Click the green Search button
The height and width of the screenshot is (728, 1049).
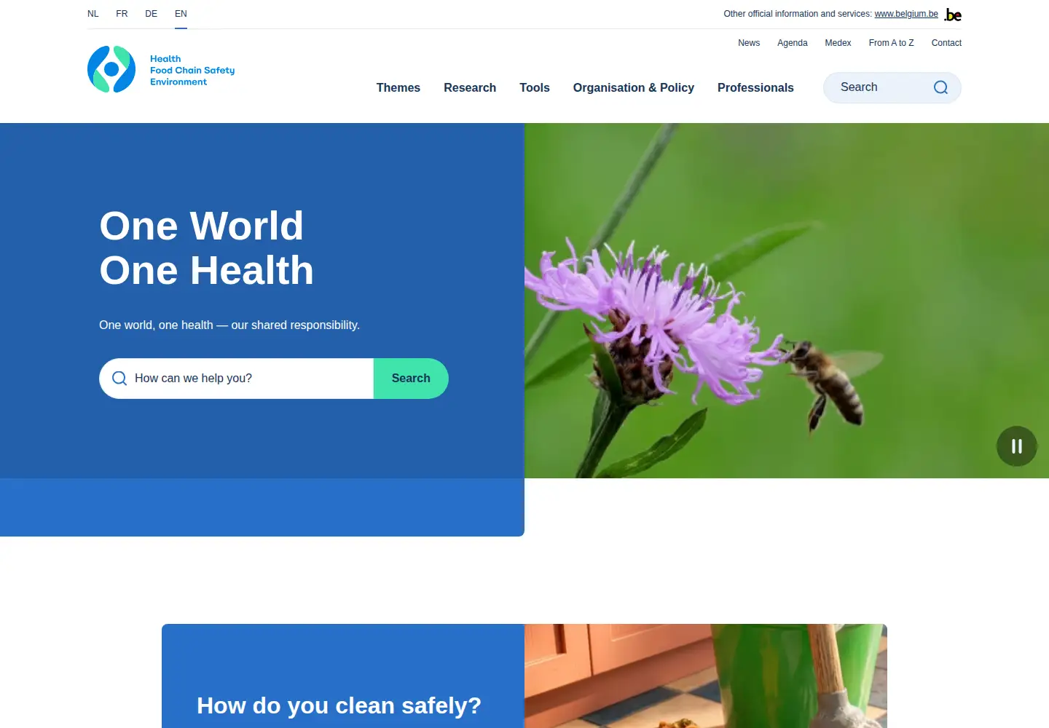[411, 379]
